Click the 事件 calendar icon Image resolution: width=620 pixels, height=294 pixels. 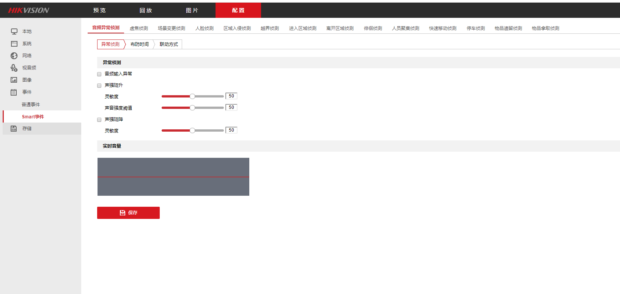tap(14, 92)
